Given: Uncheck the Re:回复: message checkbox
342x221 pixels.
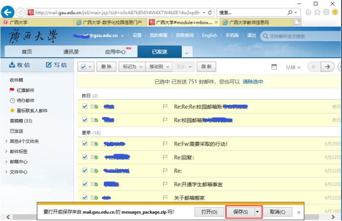Looking at the screenshot, I should [85, 157].
